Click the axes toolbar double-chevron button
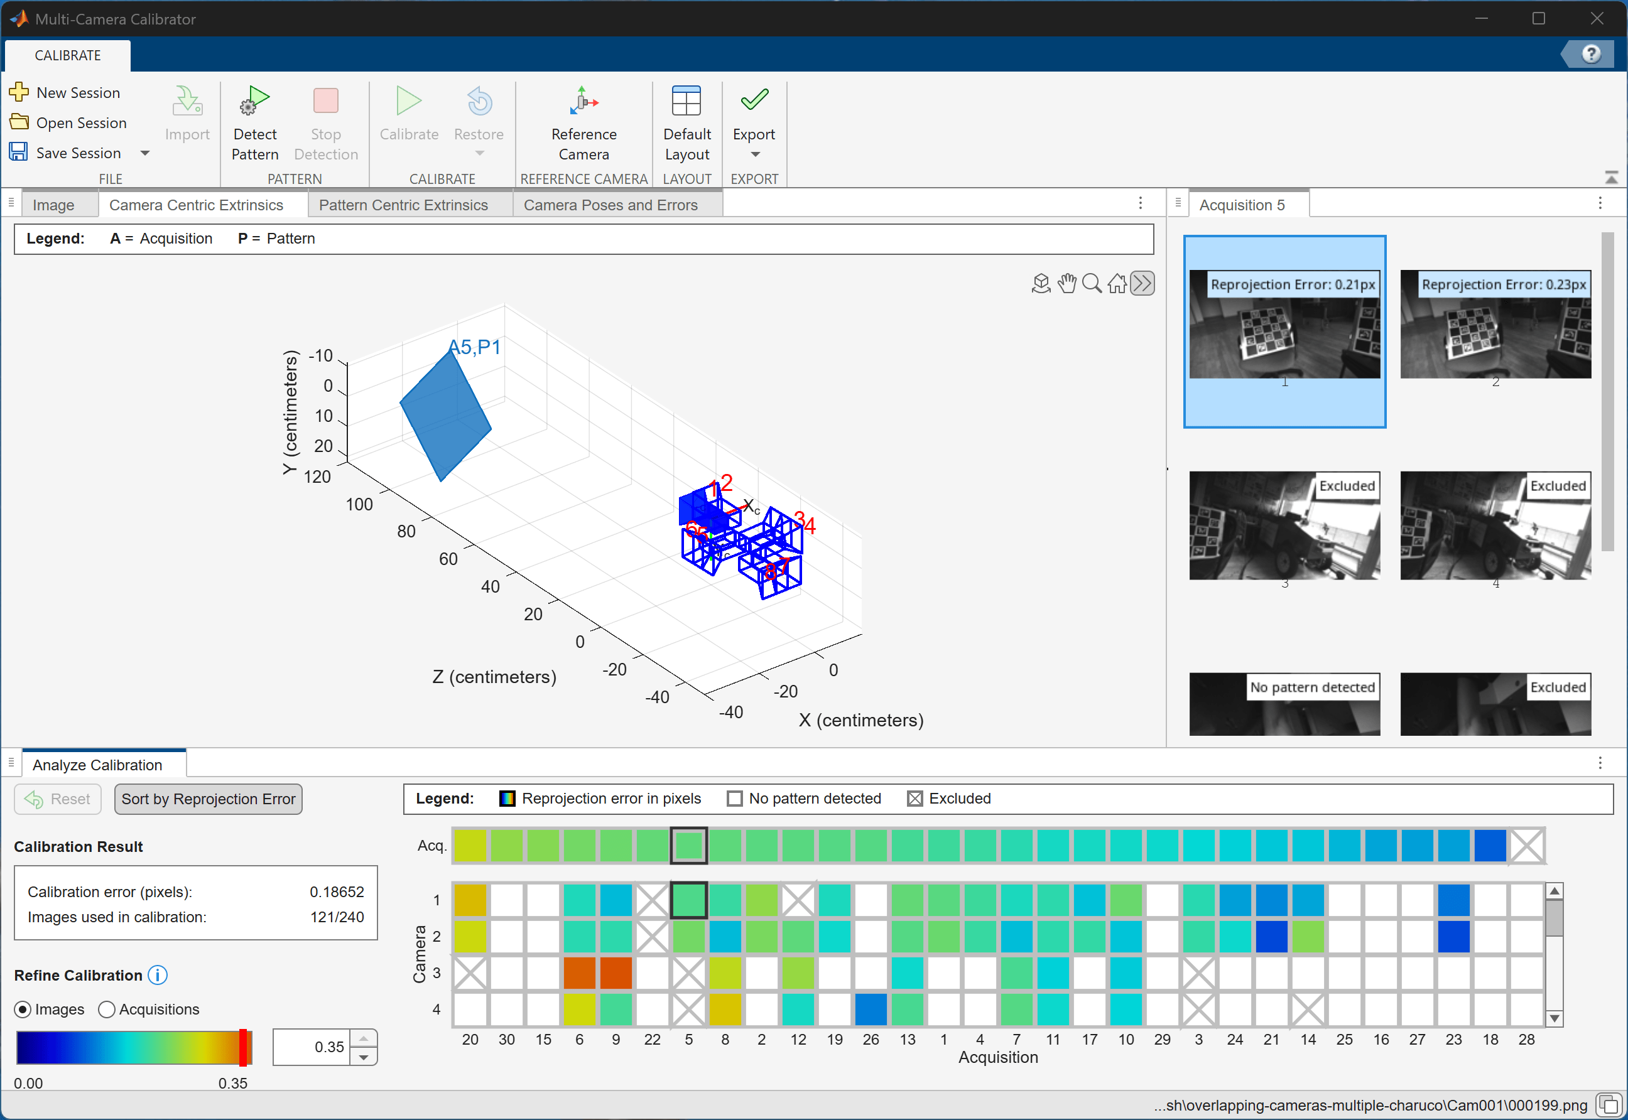The height and width of the screenshot is (1120, 1628). pos(1142,284)
